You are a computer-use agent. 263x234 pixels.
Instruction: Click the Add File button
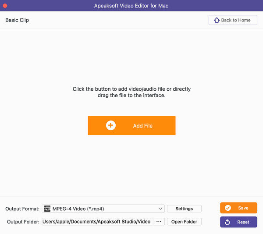131,126
